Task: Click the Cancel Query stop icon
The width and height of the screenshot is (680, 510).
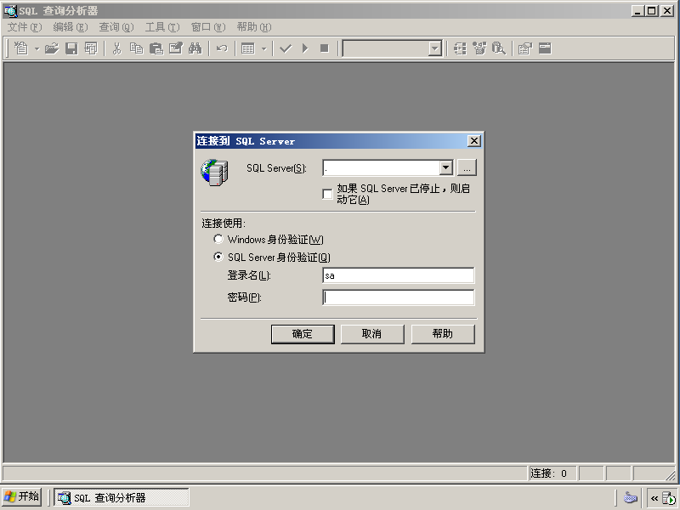Action: 325,48
